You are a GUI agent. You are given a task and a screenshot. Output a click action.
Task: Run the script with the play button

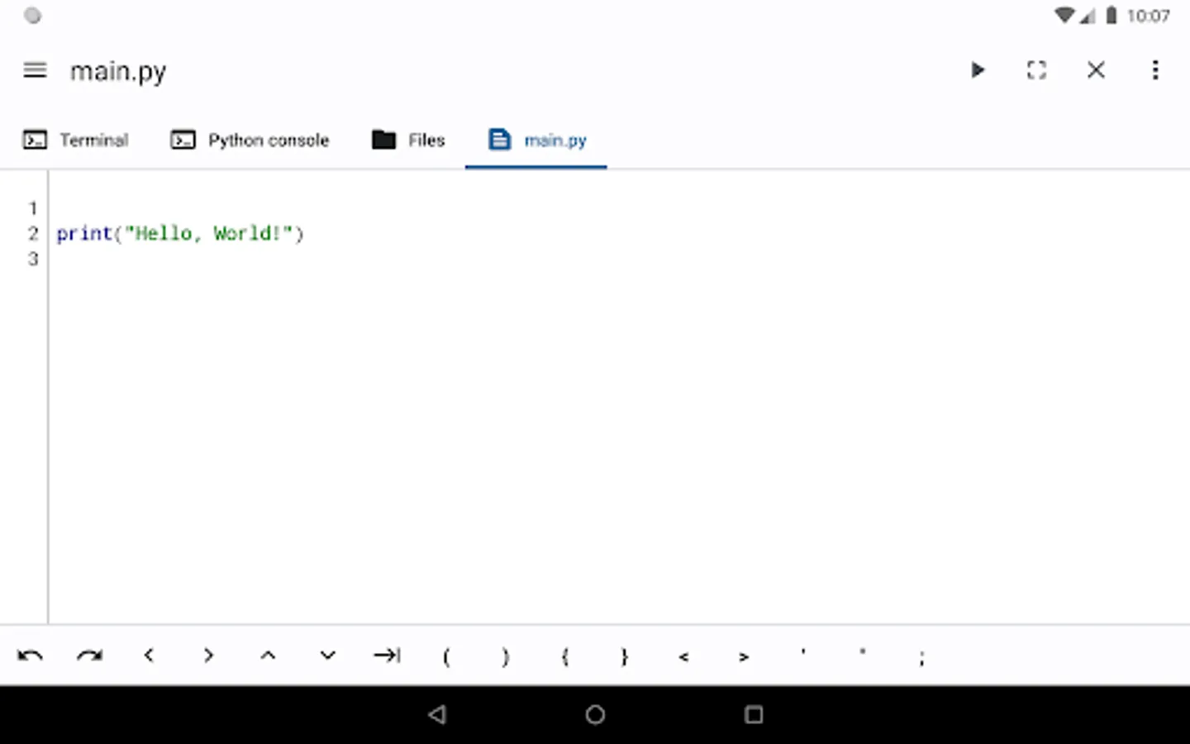978,70
